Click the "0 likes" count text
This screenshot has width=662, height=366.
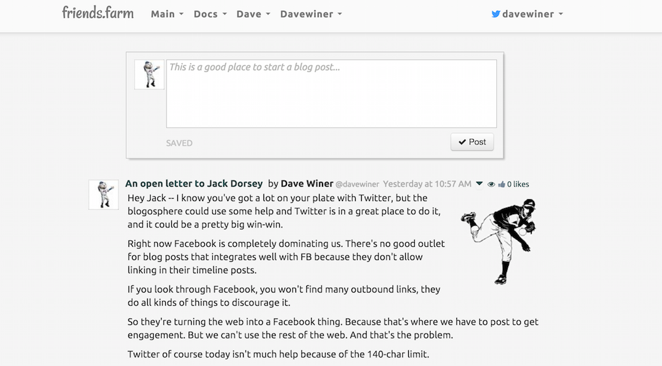pos(518,185)
